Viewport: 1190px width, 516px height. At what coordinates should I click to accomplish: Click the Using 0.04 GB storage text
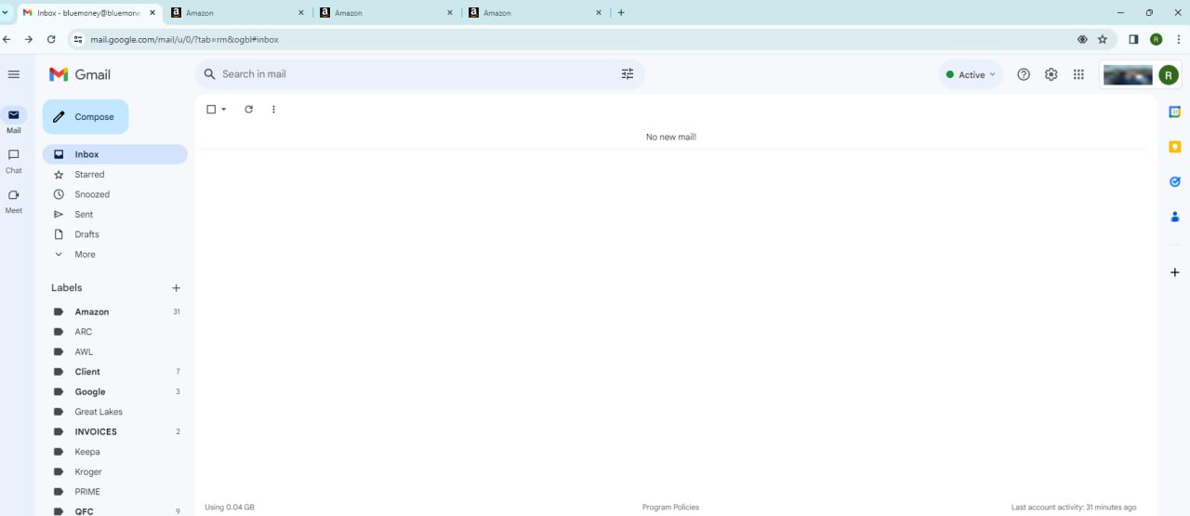230,508
